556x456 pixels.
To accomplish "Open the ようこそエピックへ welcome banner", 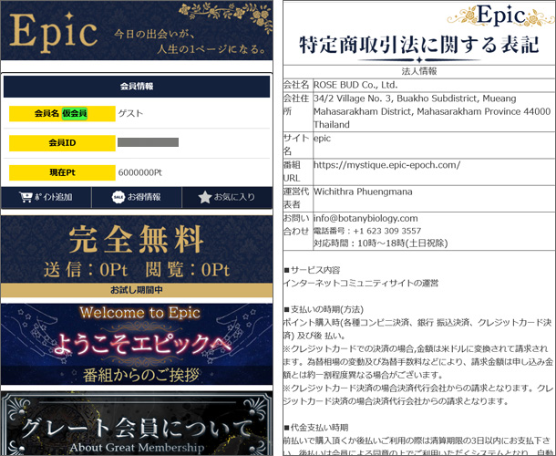I will point(137,344).
